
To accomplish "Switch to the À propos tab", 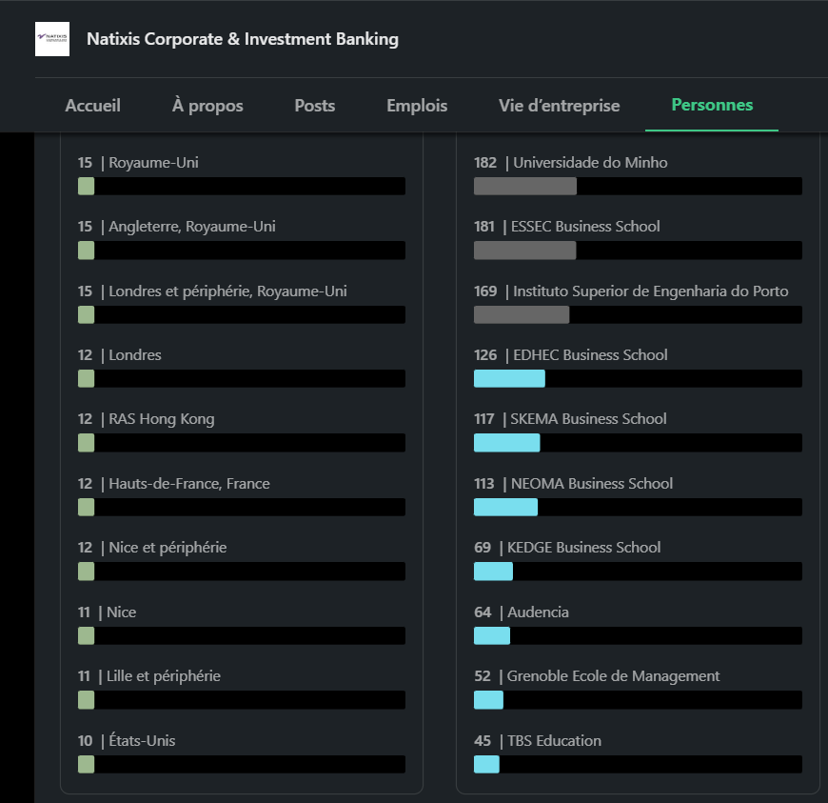I will (x=207, y=106).
